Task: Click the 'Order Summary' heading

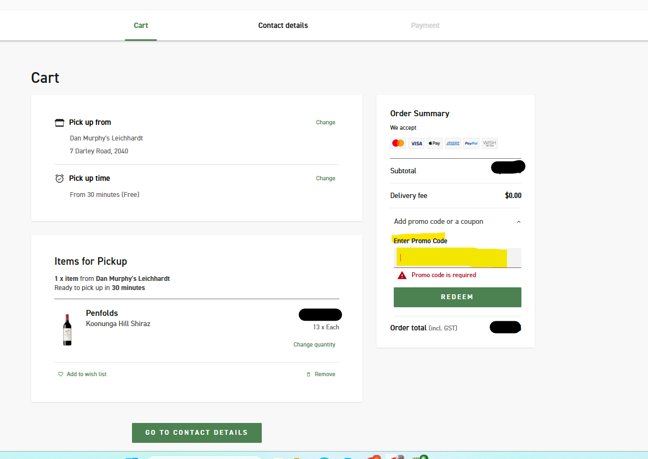Action: (x=420, y=114)
